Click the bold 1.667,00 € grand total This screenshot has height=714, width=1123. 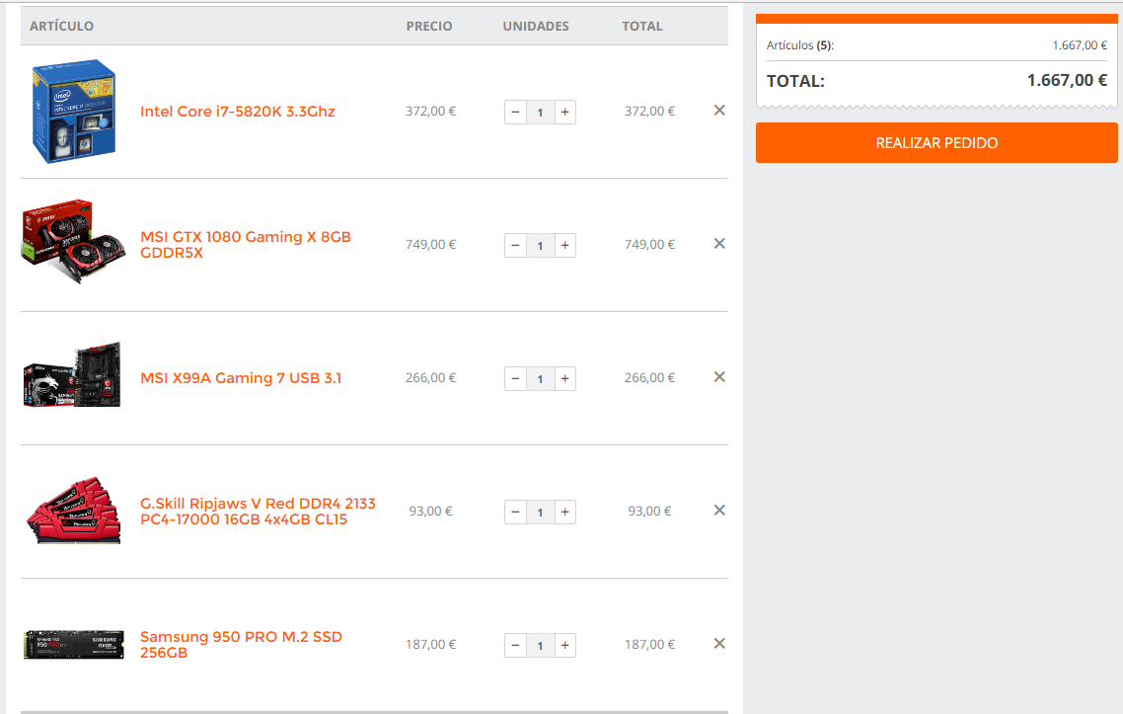1067,80
